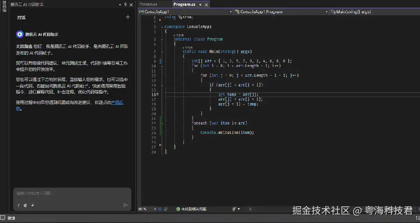The width and height of the screenshot is (420, 223).
Task: Click the green check no-issues icon
Action: click(x=178, y=209)
